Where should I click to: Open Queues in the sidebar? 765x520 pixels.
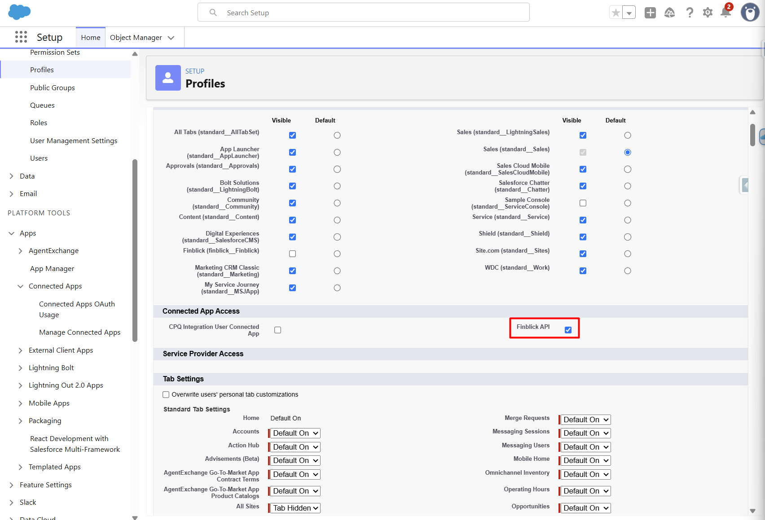[42, 105]
